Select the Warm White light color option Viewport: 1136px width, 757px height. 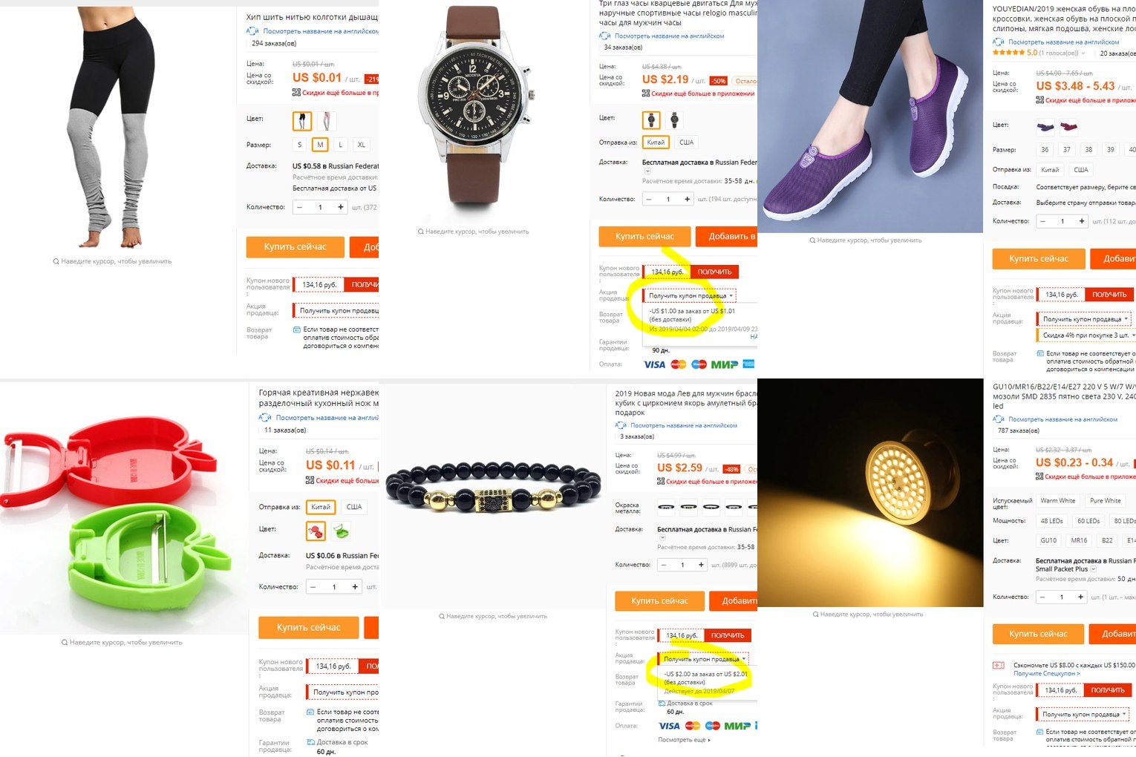coord(1058,501)
